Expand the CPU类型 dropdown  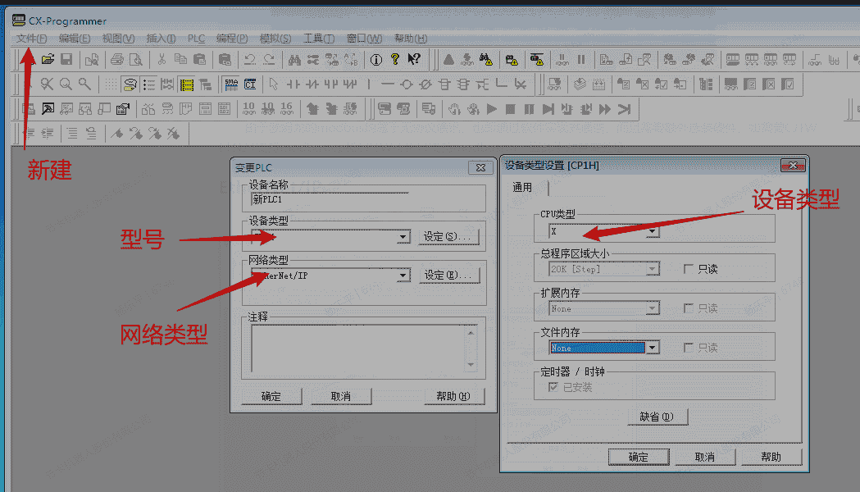coord(653,232)
